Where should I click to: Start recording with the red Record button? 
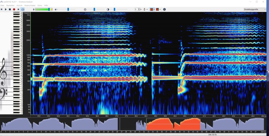[14, 9]
